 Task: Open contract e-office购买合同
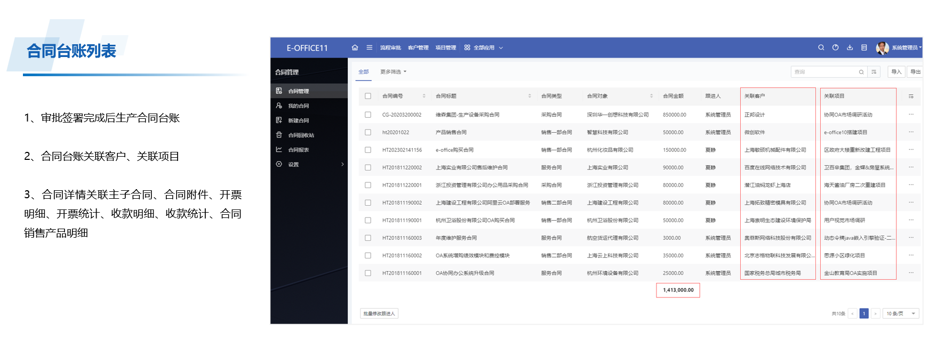tap(454, 150)
